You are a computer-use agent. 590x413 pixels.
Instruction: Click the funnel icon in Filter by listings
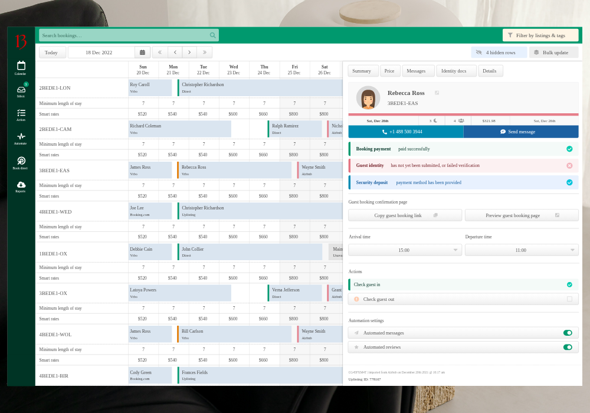pyautogui.click(x=510, y=35)
